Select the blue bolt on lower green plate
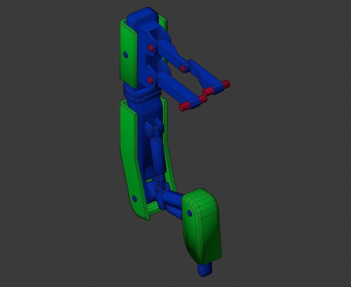 click(134, 198)
